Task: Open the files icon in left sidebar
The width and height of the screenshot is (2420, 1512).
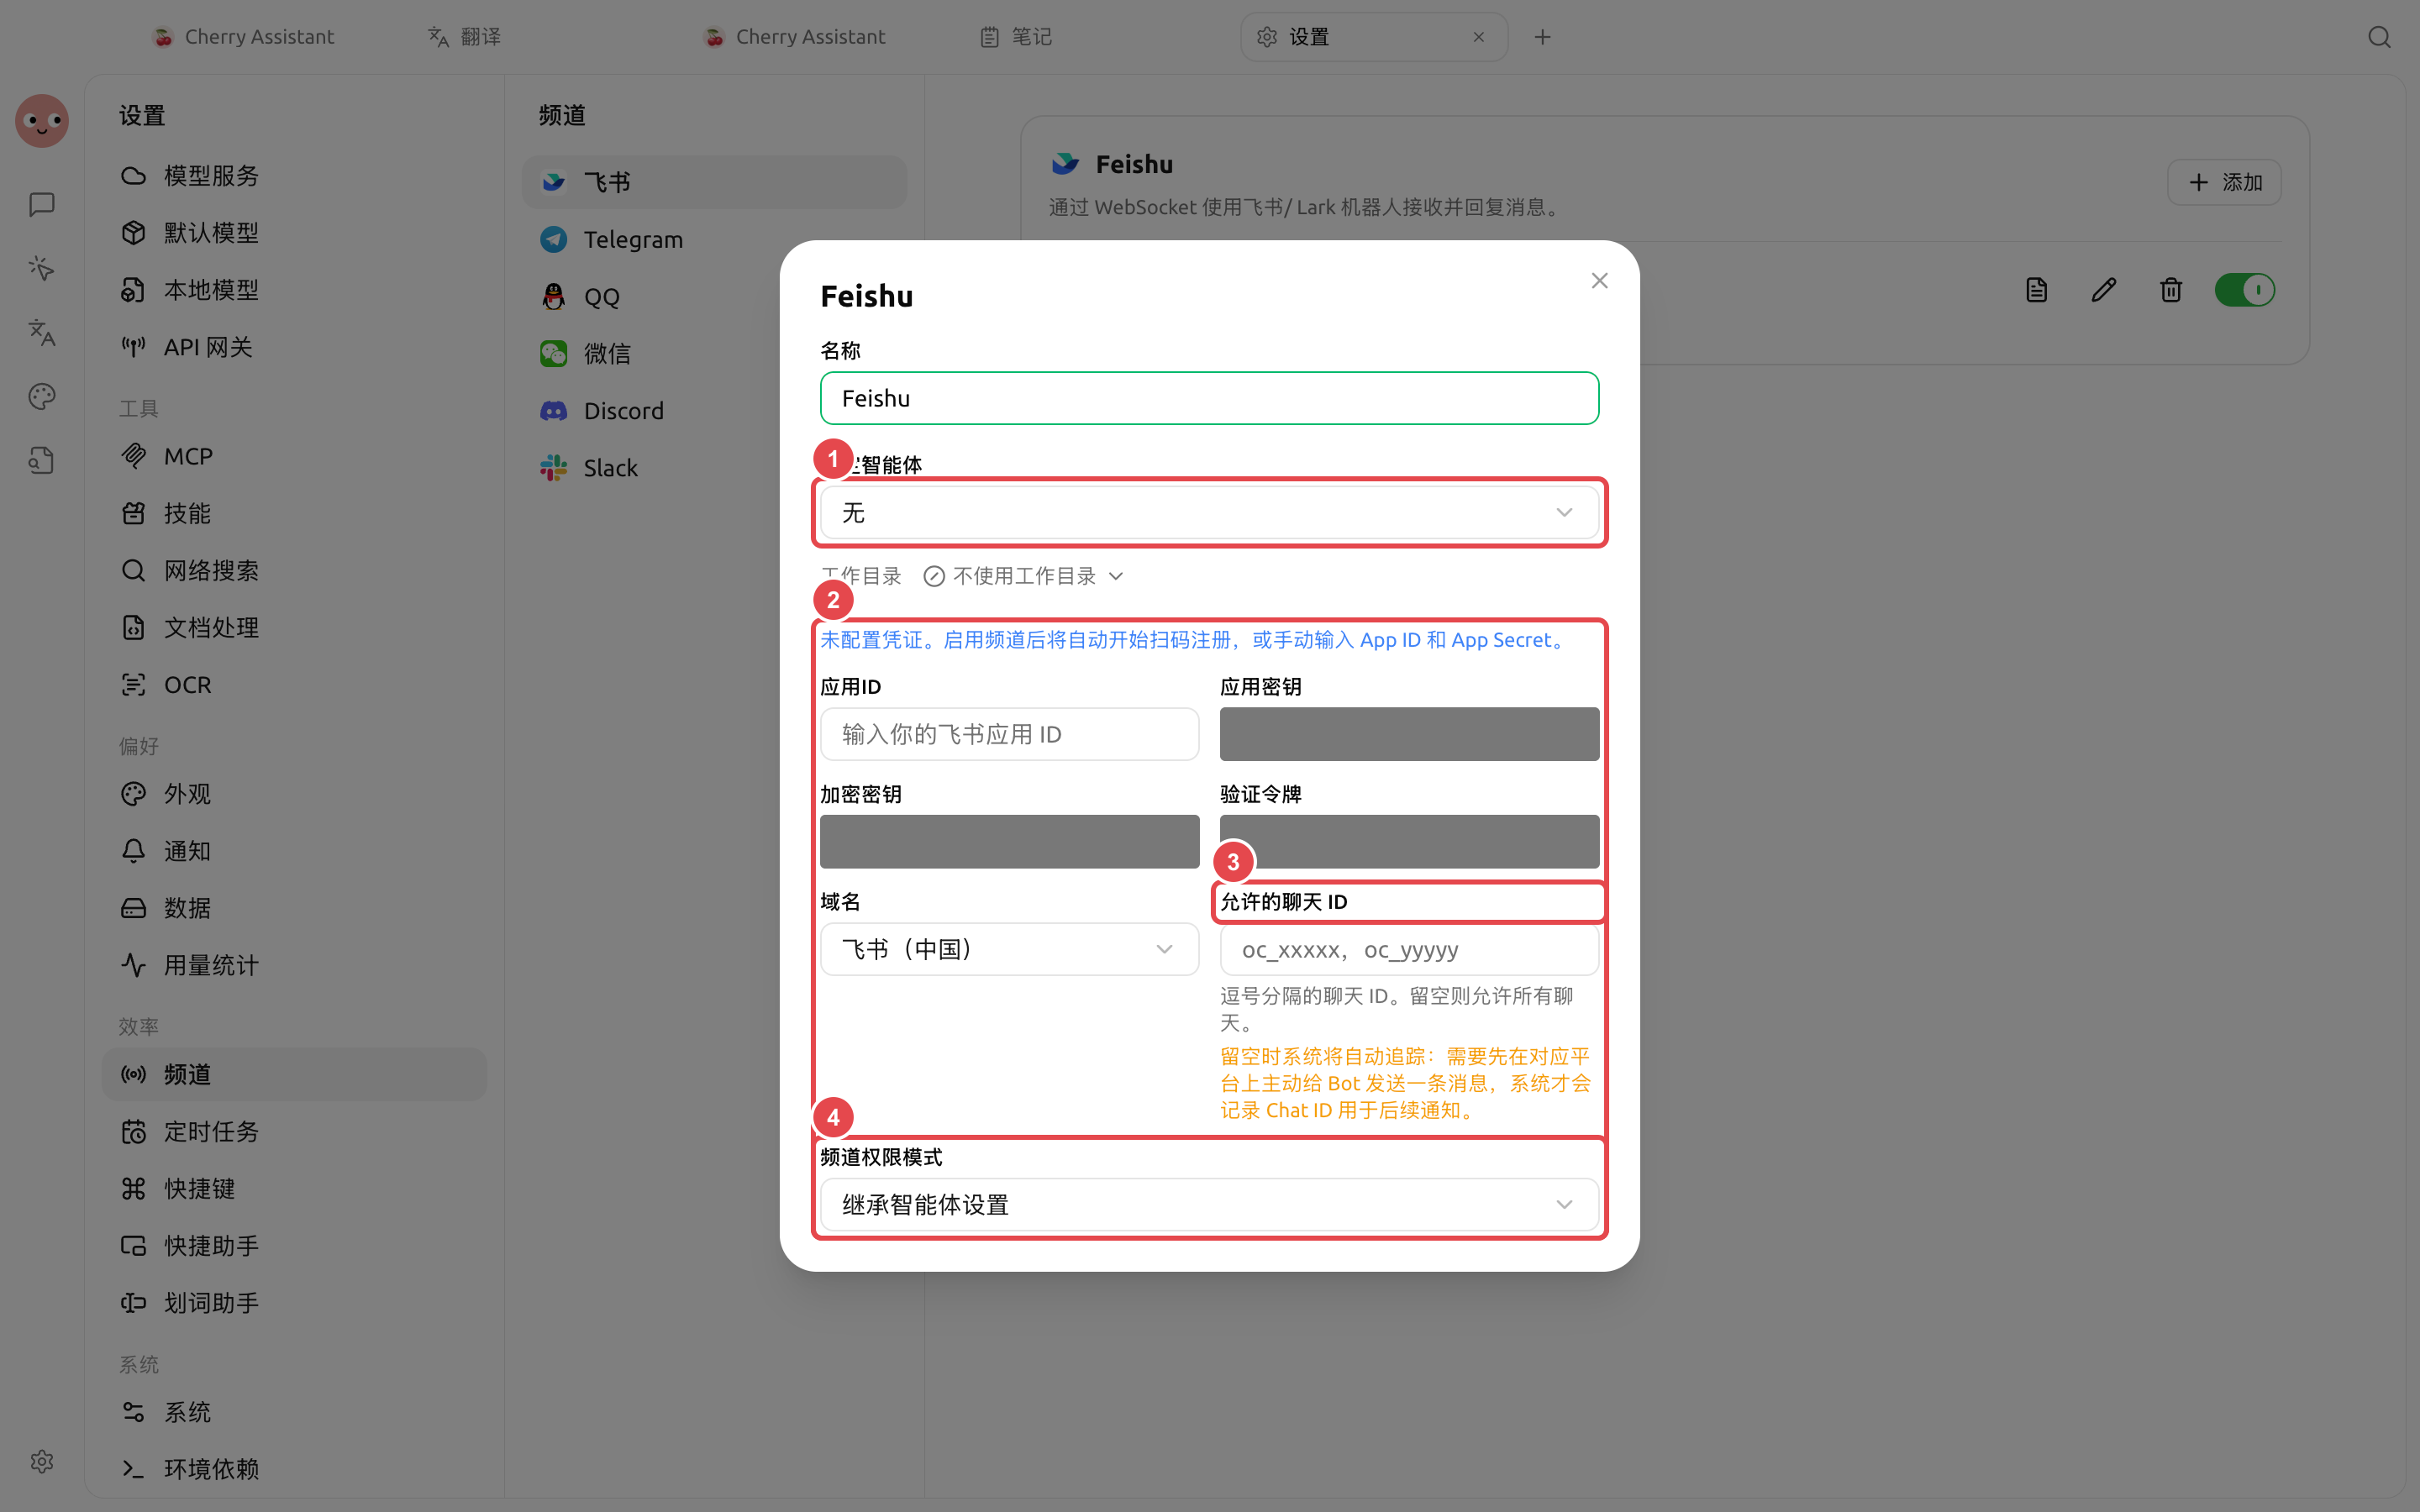Action: click(x=42, y=460)
